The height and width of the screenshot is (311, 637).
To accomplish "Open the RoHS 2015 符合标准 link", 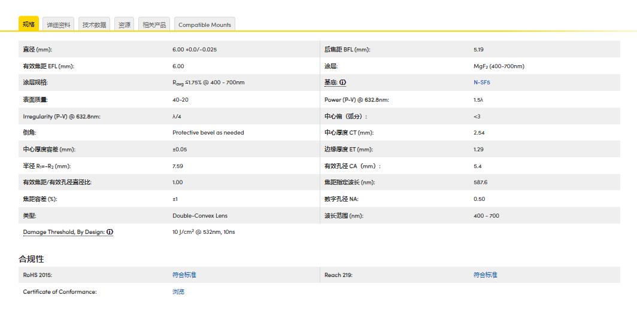I will coord(184,275).
